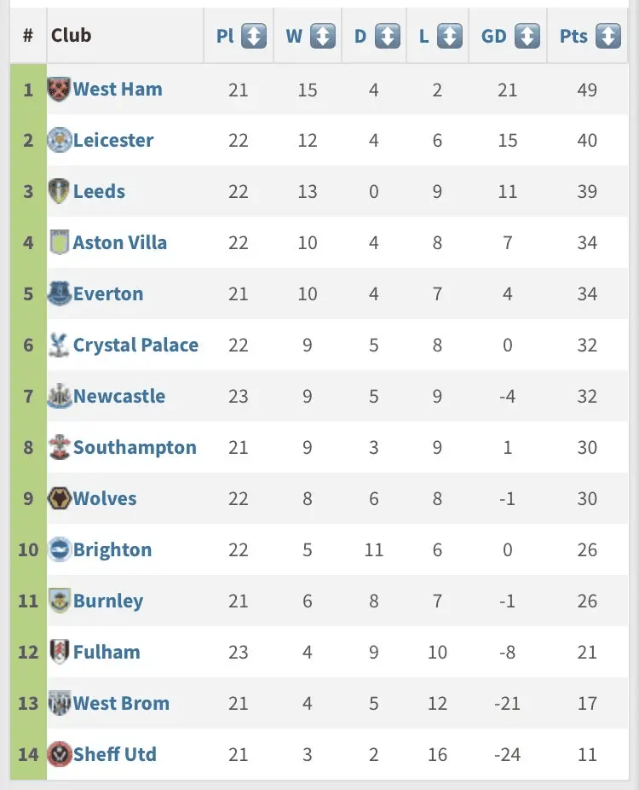Click the Wolves club crest icon
This screenshot has height=790, width=639.
coord(60,498)
